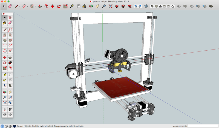Click the Redo arrow button
The width and height of the screenshot is (219, 128).
140,6
